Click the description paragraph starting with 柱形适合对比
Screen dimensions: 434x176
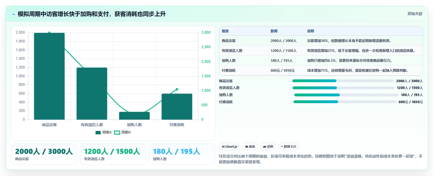(x=321, y=159)
